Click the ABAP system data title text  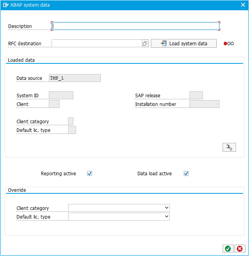30,5
